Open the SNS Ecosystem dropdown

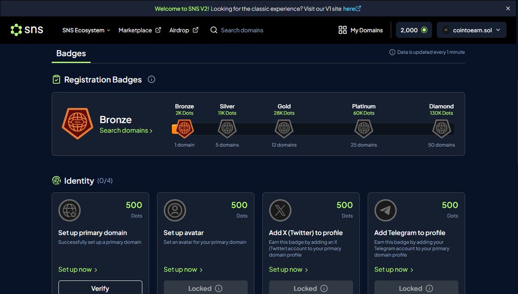[x=86, y=30]
